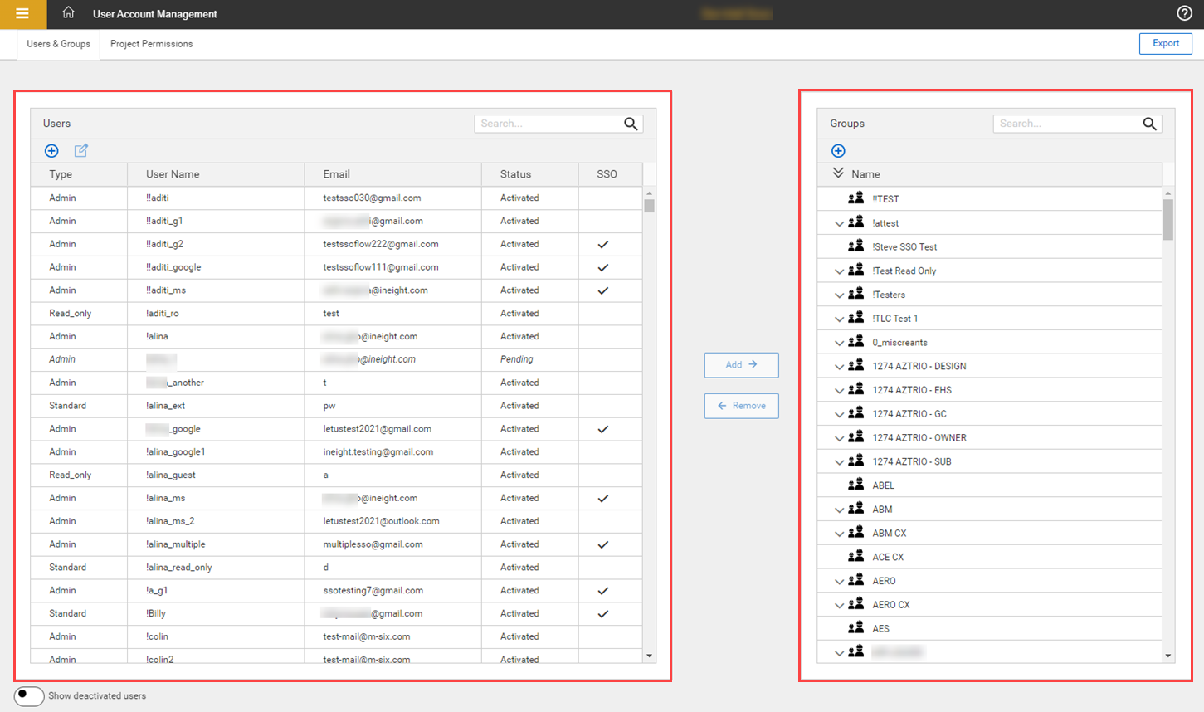The image size is (1204, 712).
Task: Expand the !attest group
Action: [x=839, y=223]
